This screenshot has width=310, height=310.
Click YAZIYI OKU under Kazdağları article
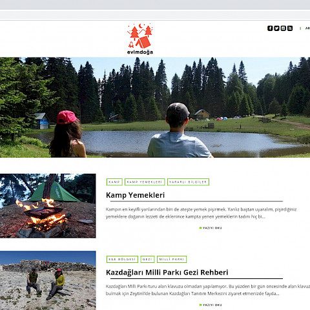[211, 305]
